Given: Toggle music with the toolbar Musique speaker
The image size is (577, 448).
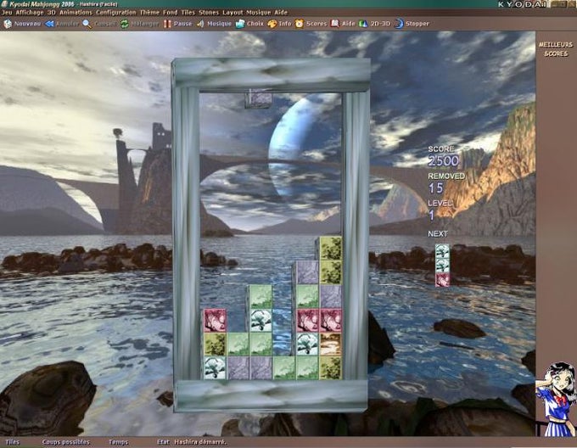Looking at the screenshot, I should [214, 24].
